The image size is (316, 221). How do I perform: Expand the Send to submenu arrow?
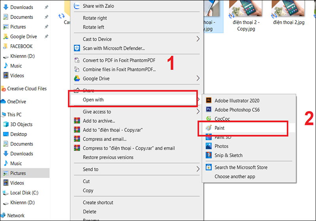(x=198, y=169)
